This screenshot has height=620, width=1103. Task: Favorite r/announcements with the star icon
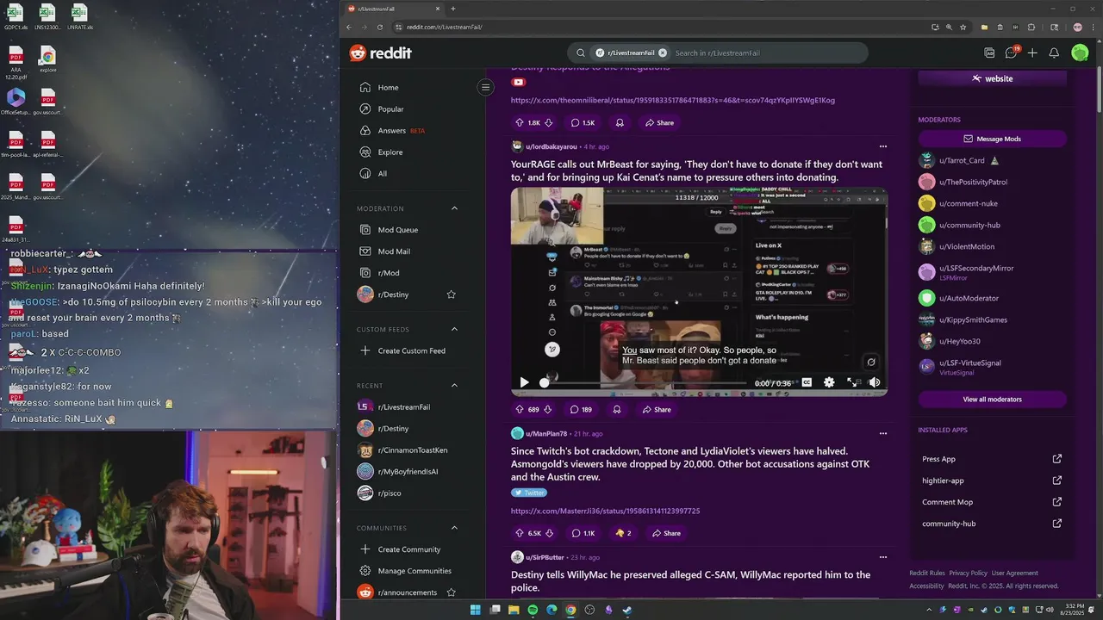(x=451, y=592)
